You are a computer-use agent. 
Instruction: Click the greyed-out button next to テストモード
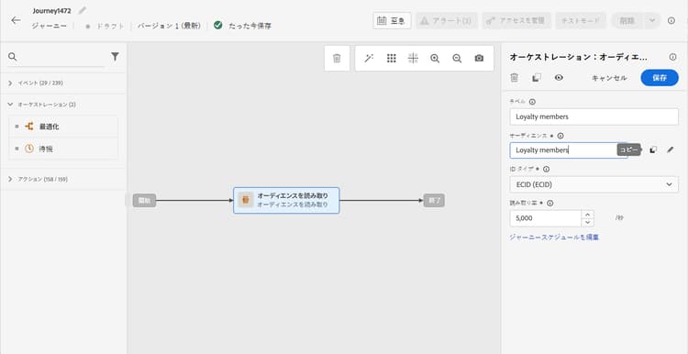click(627, 20)
